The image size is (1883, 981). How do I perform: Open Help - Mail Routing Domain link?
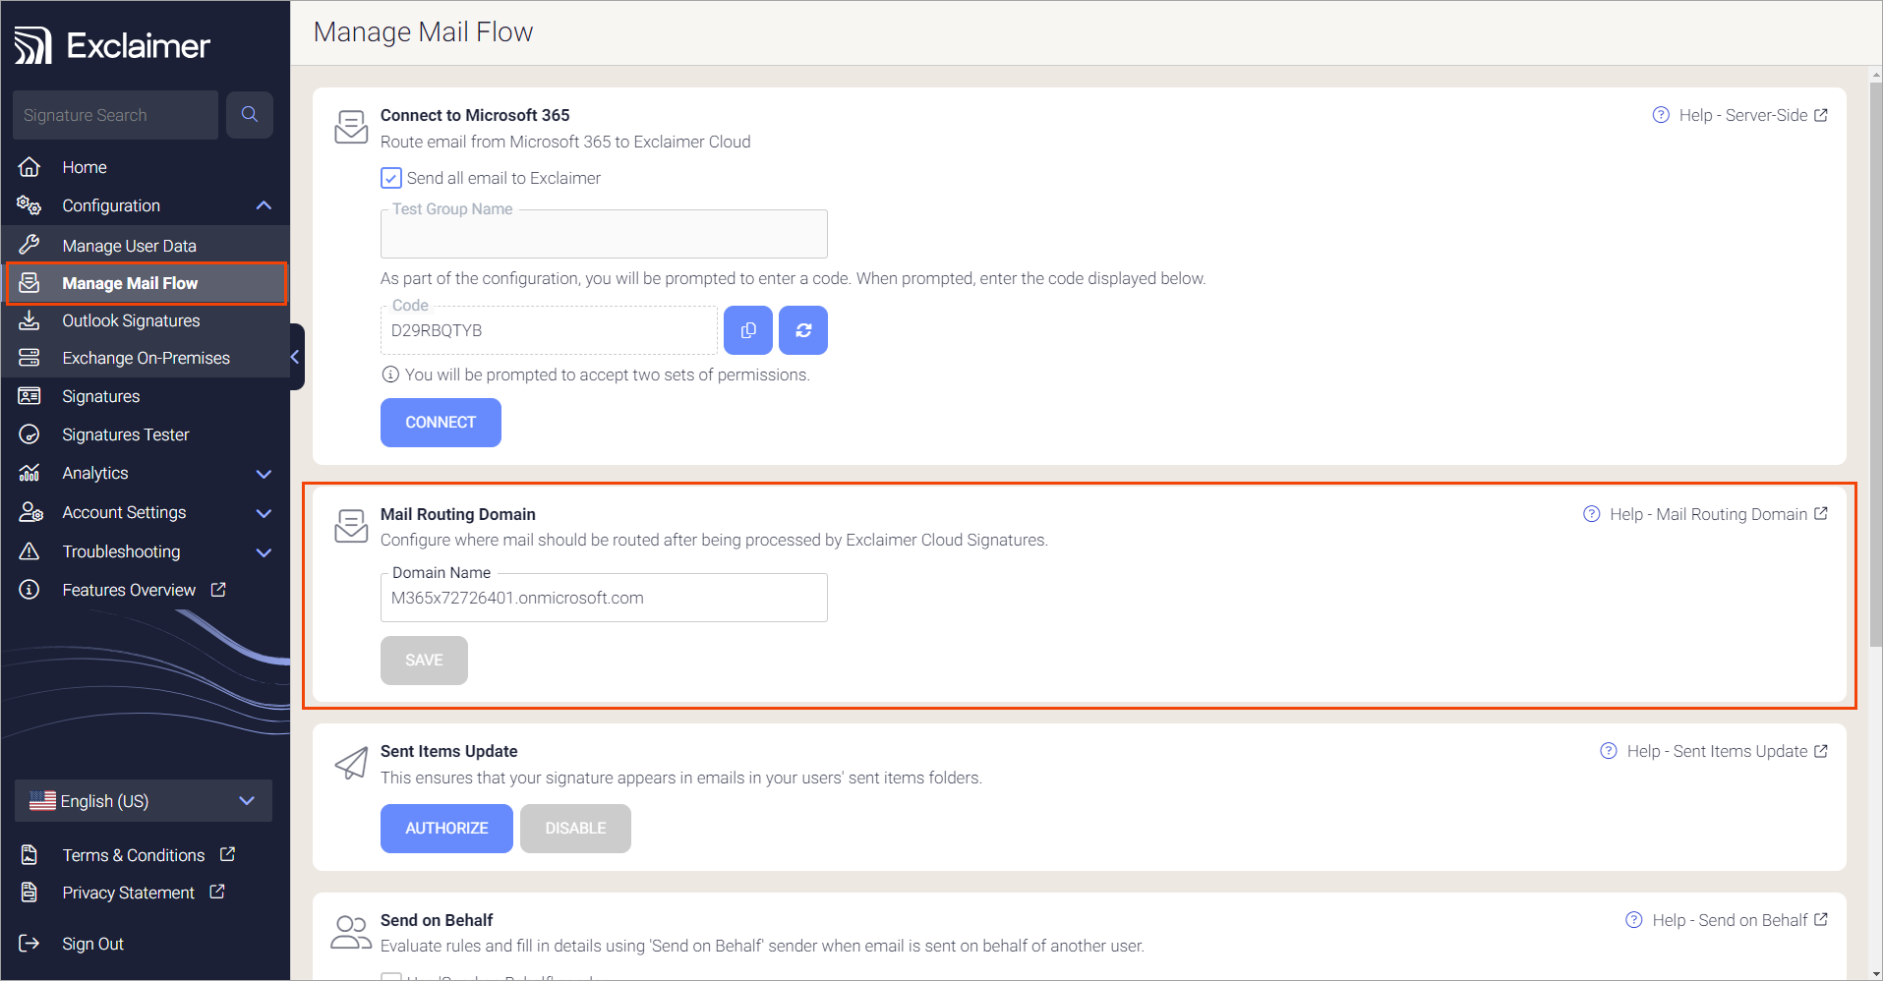pos(1730,514)
